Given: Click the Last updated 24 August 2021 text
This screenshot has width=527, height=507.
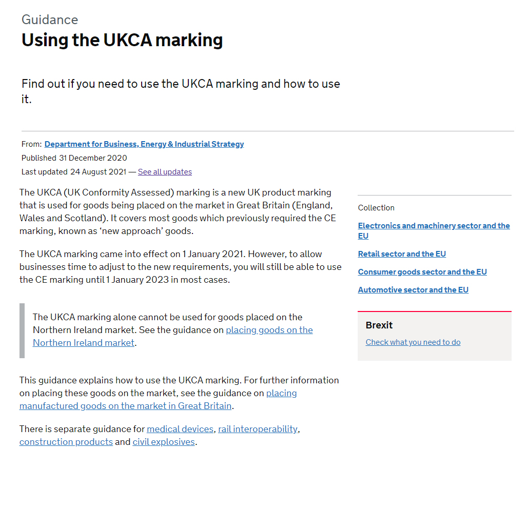Looking at the screenshot, I should point(74,172).
